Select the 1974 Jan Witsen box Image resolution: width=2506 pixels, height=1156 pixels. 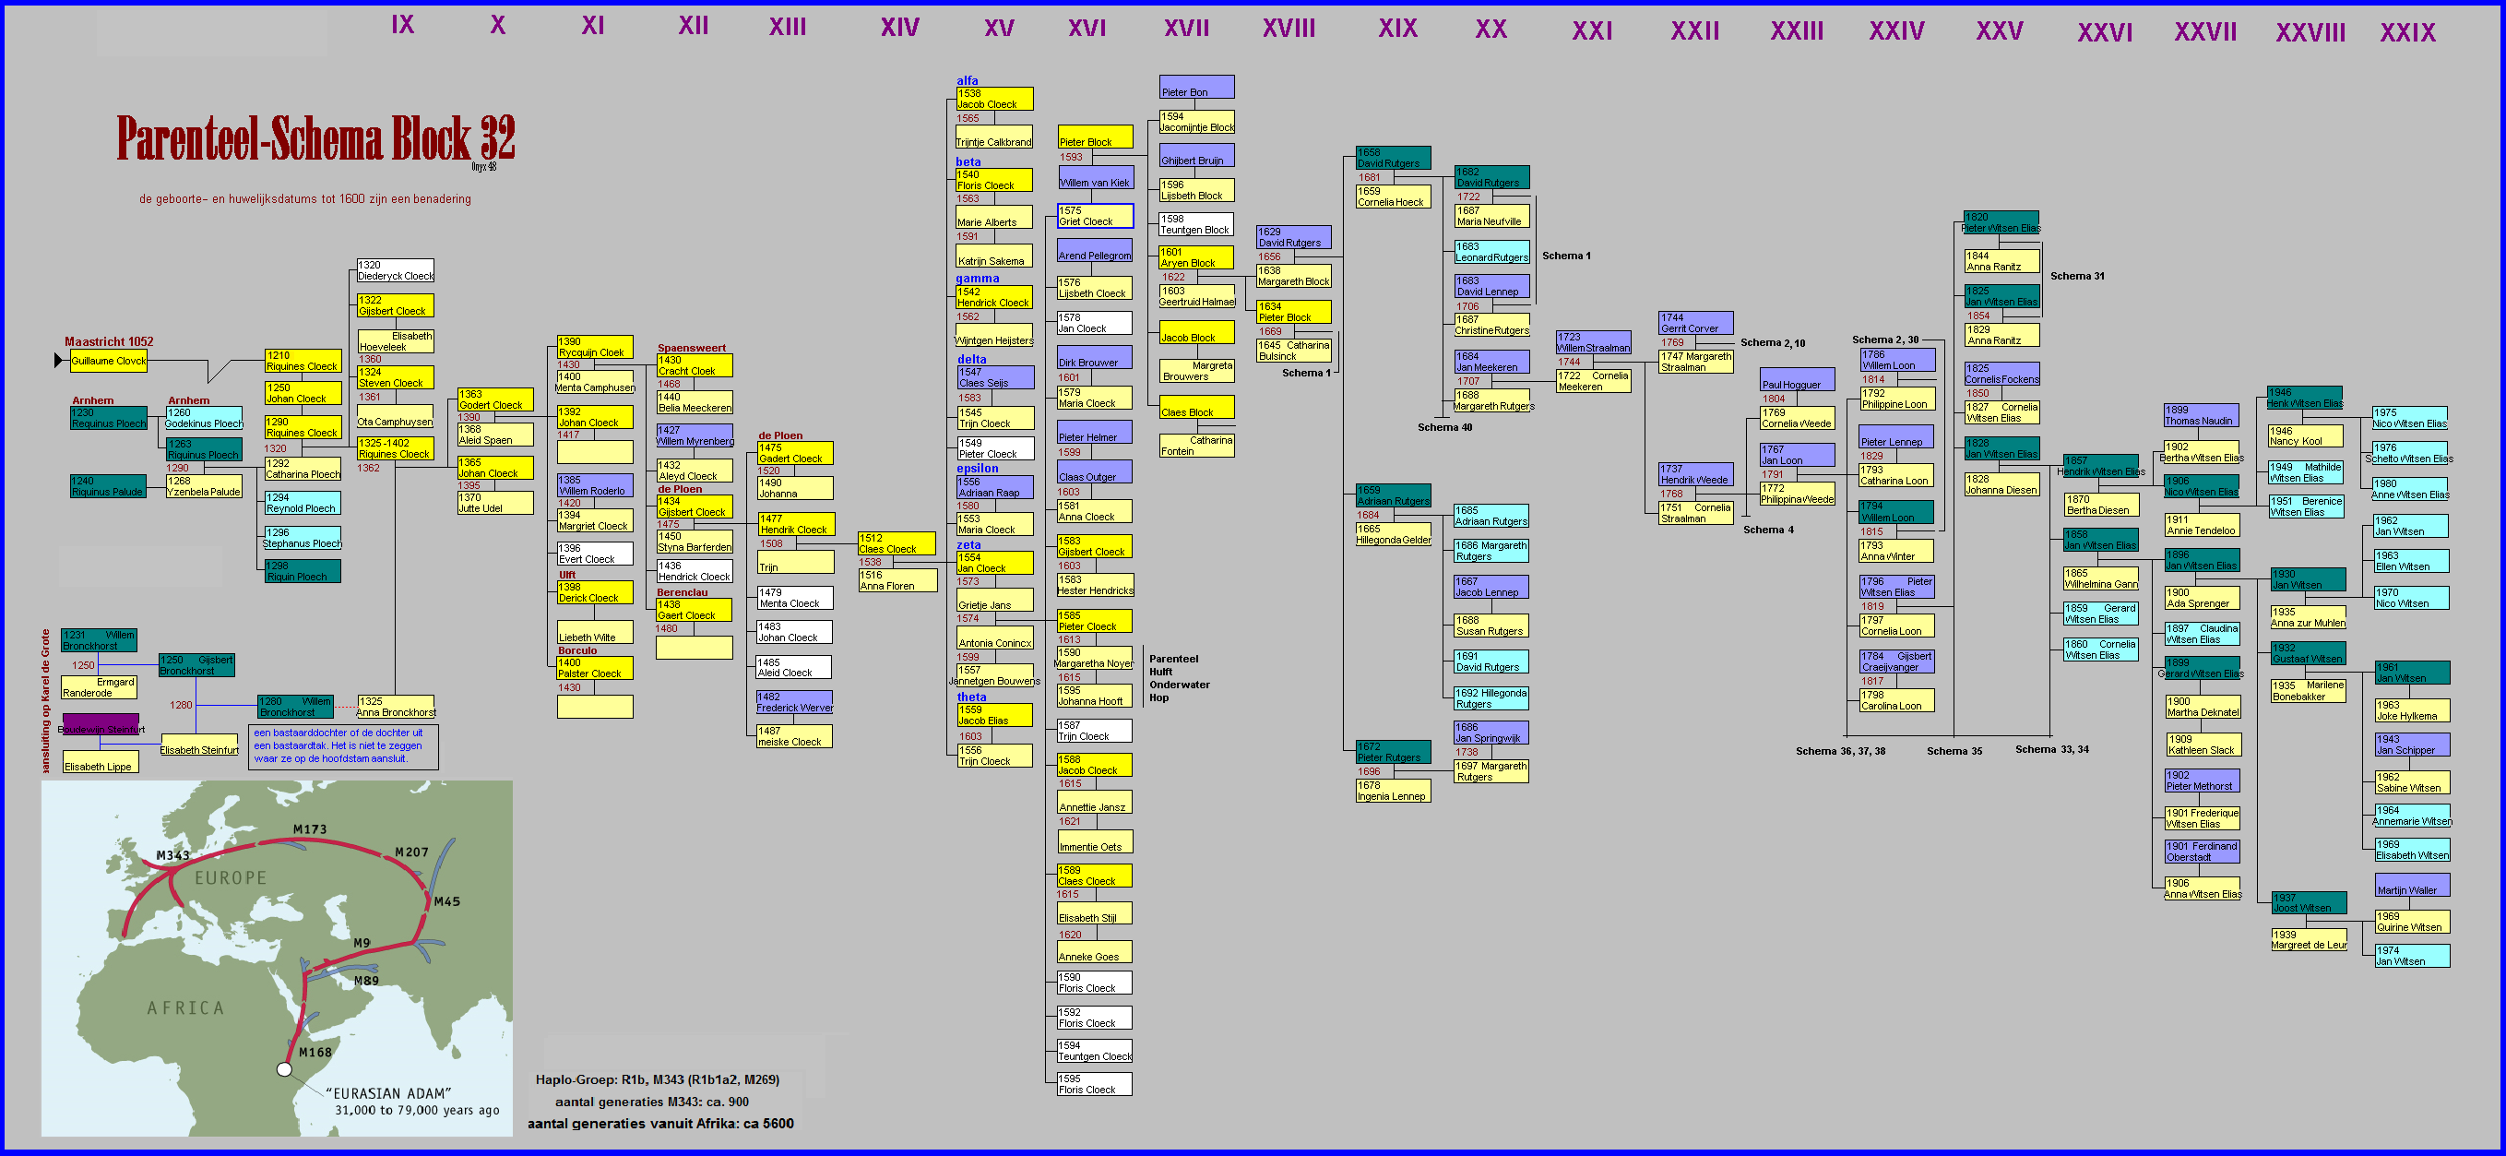(2412, 956)
